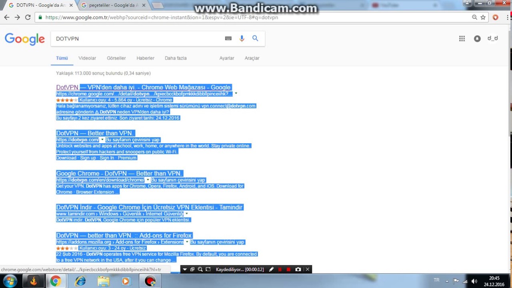This screenshot has width=512, height=288.
Task: Open the flame icon app in taskbar
Action: [x=33, y=281]
